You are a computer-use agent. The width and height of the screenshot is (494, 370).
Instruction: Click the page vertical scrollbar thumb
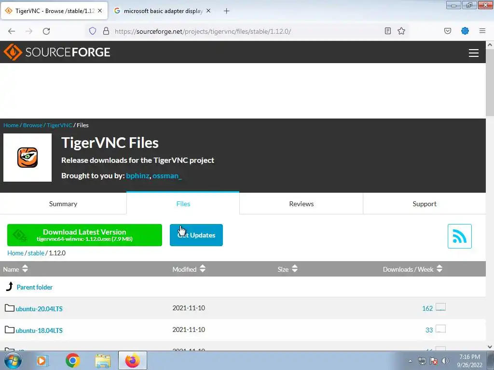(x=490, y=83)
